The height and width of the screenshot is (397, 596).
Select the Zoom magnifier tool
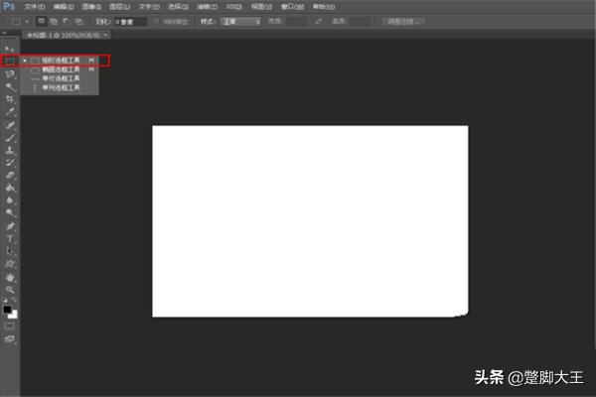(x=10, y=290)
